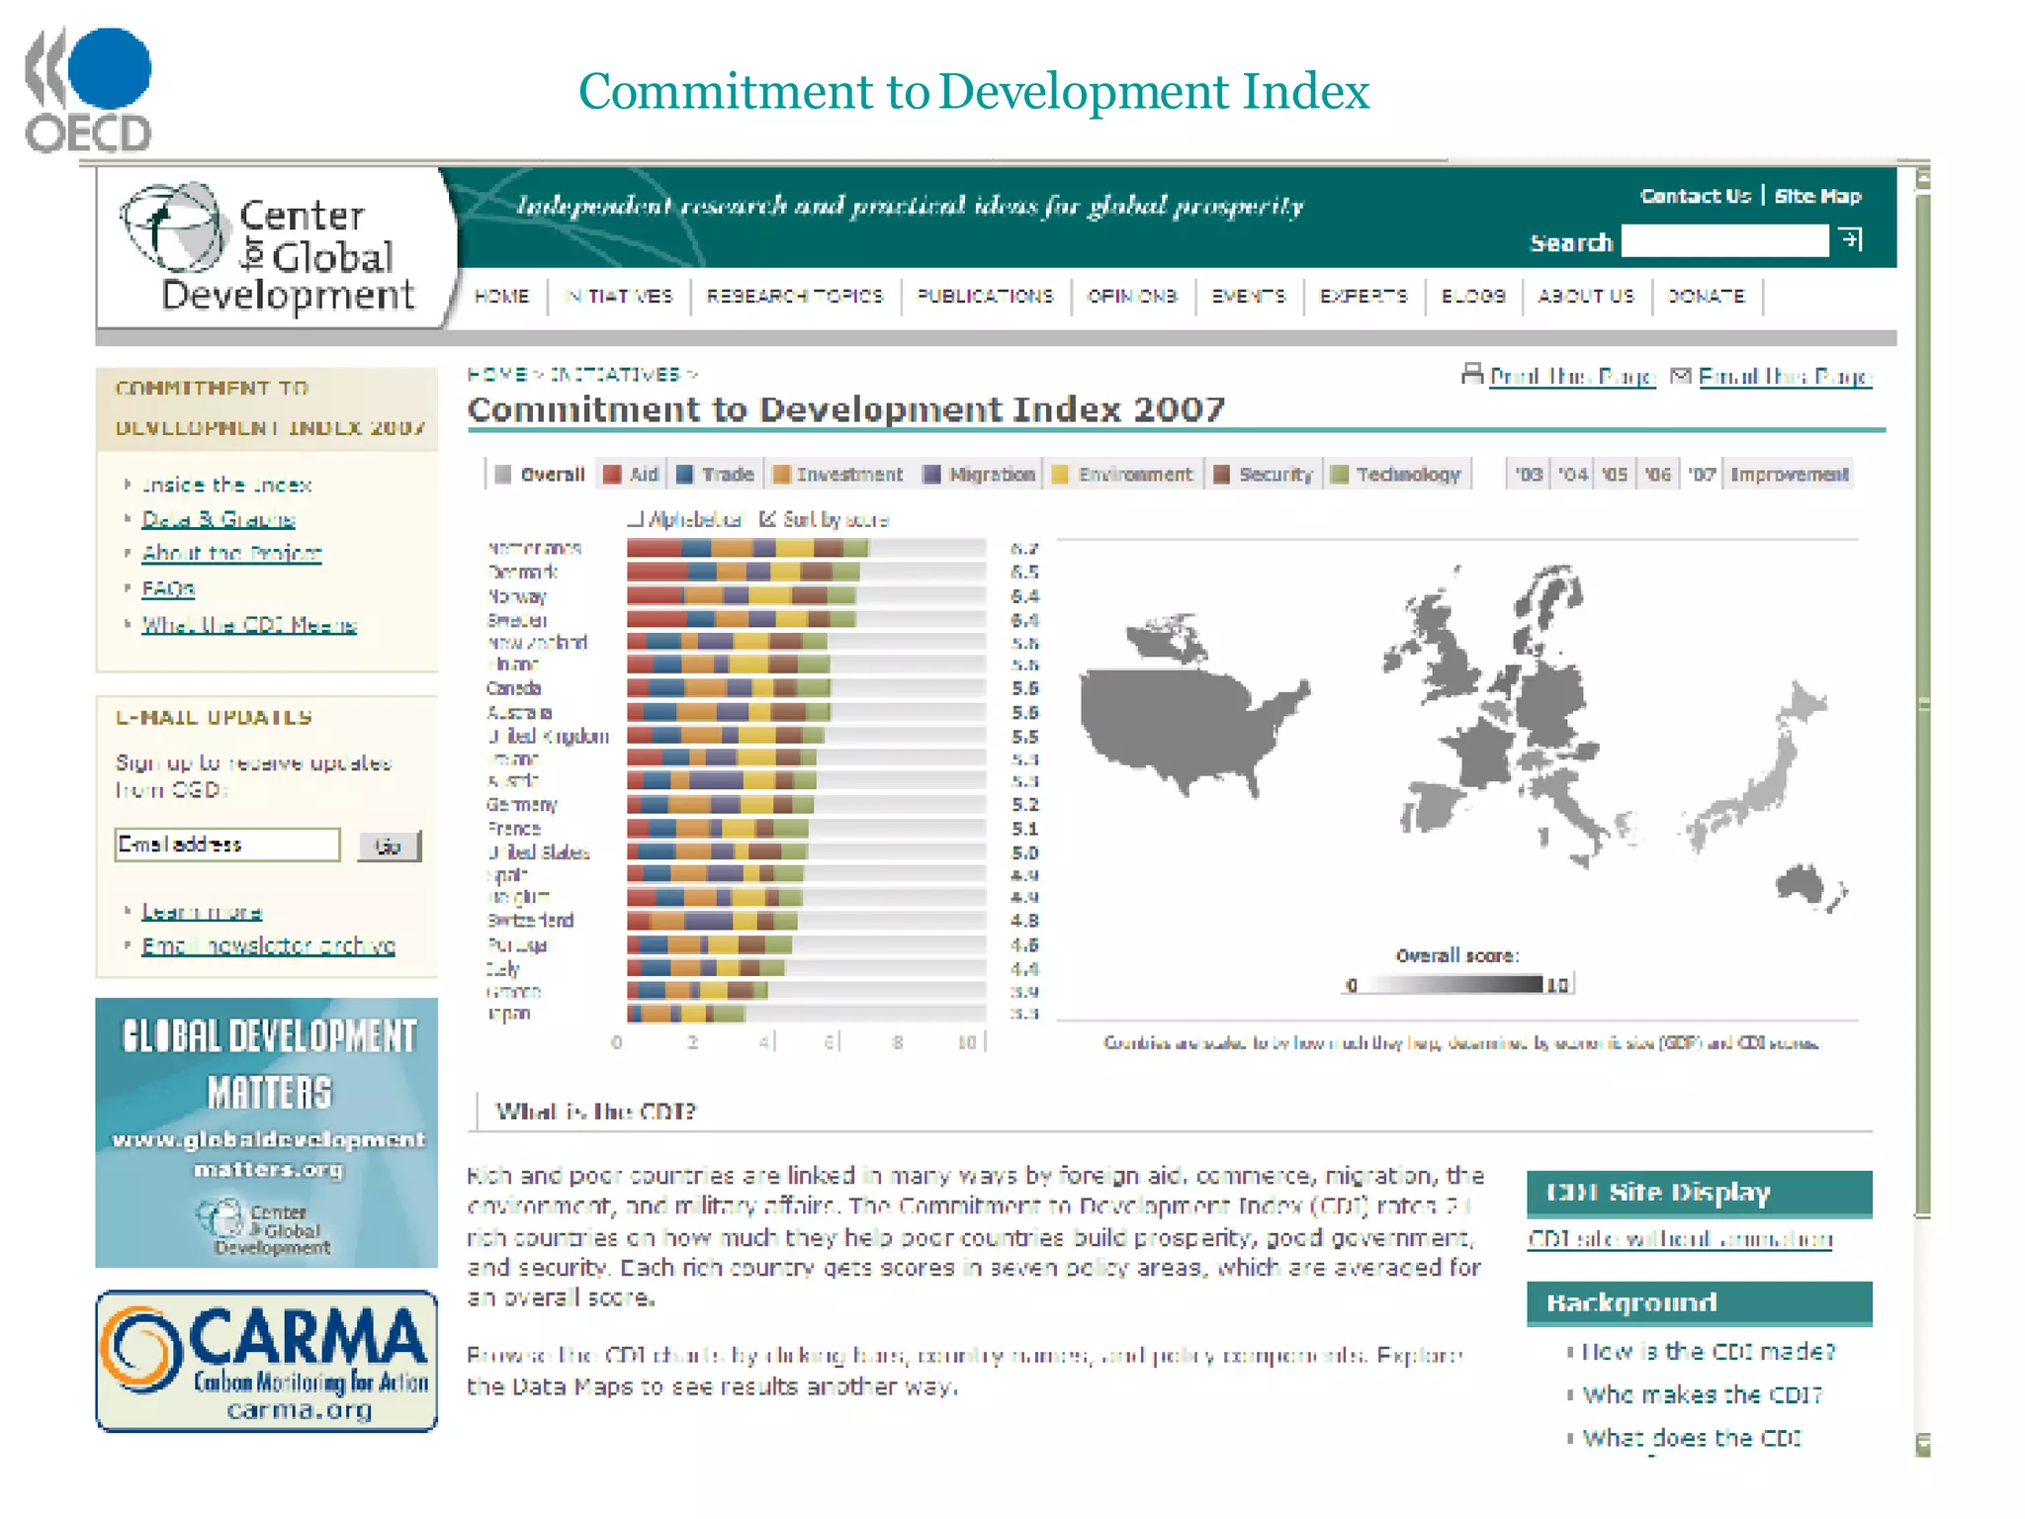2025x1519 pixels.
Task: Switch to year '04 tab
Action: click(x=1572, y=475)
